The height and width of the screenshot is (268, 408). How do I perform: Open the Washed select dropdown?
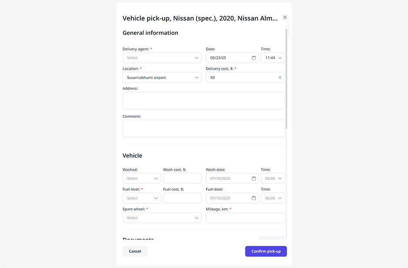tap(142, 178)
